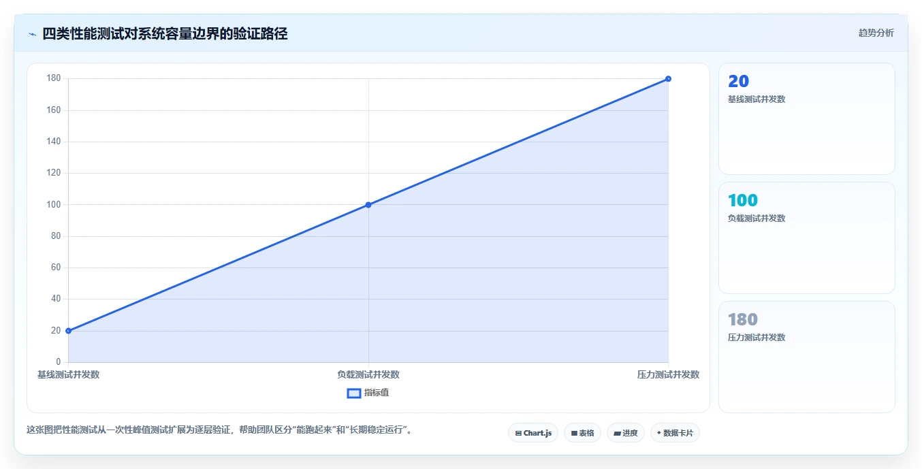The height and width of the screenshot is (469, 922).
Task: Click the 压力测试并发数 card label
Action: [757, 338]
